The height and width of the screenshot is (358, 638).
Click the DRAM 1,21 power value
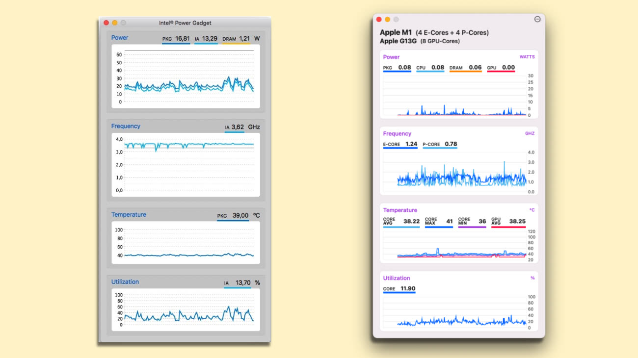point(236,39)
